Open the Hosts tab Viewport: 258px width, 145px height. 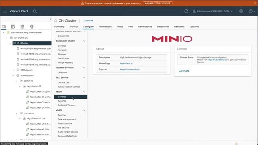(x=120, y=27)
